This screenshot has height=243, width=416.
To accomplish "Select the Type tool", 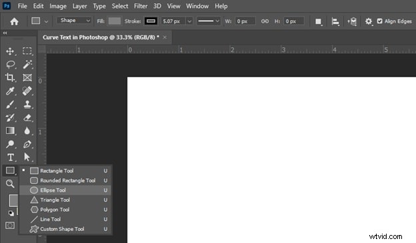I will click(x=11, y=157).
